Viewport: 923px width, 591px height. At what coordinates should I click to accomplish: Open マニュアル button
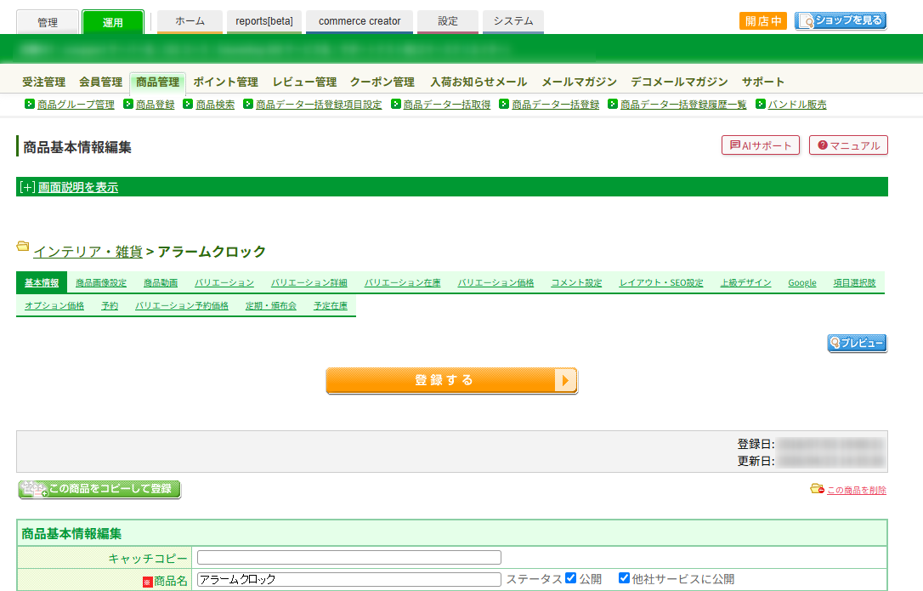pos(848,145)
